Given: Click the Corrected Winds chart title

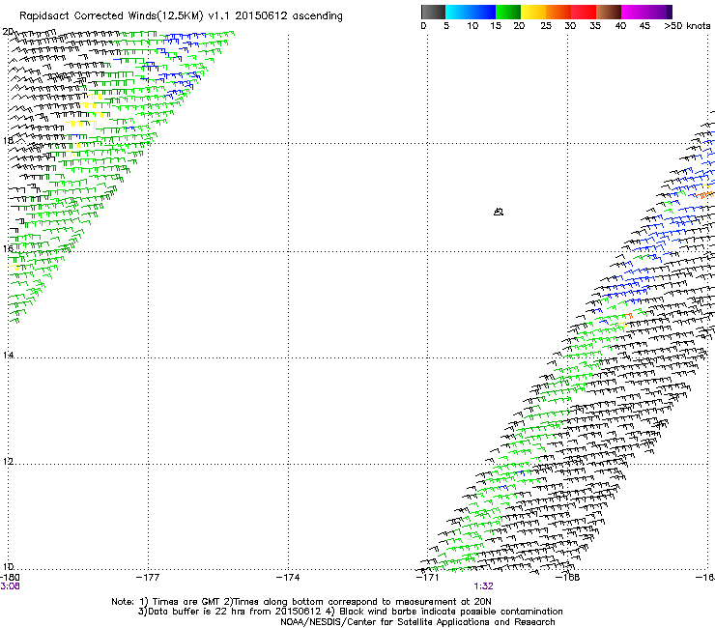Looking at the screenshot, I should coord(181,16).
